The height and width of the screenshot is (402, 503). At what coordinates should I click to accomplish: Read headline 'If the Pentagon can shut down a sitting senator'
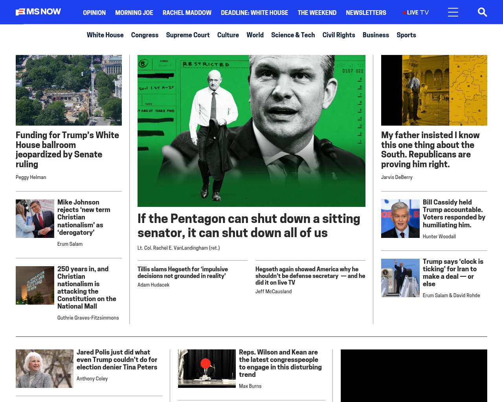tap(249, 225)
